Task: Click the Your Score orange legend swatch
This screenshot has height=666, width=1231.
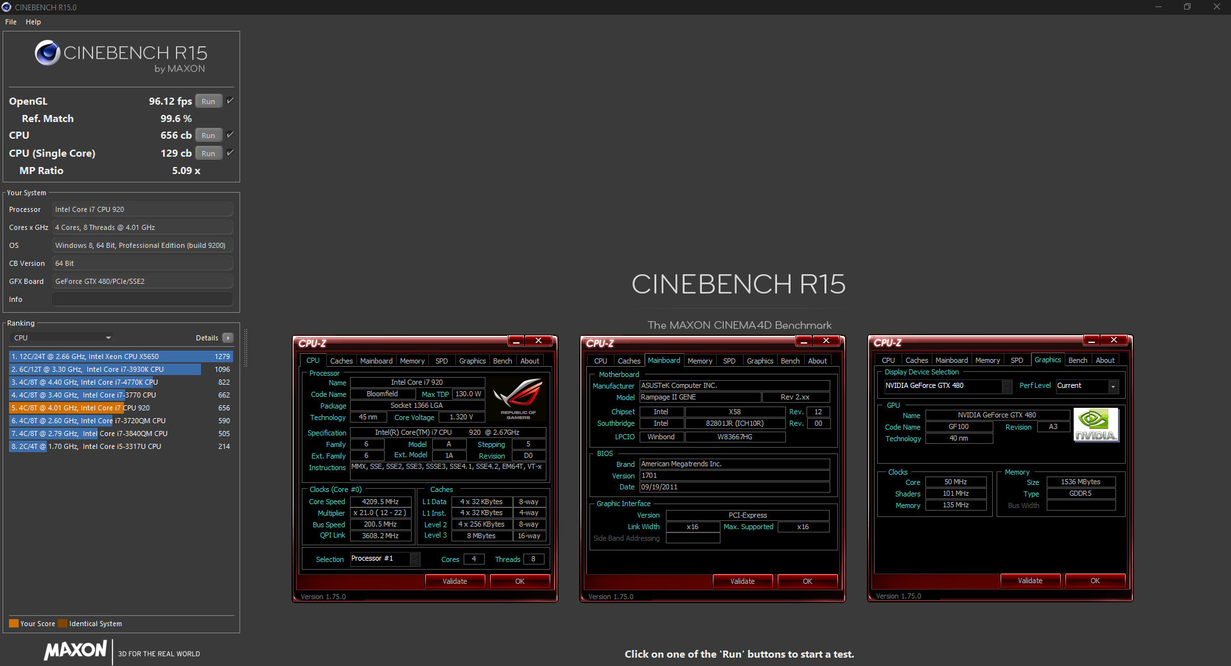Action: click(x=13, y=624)
